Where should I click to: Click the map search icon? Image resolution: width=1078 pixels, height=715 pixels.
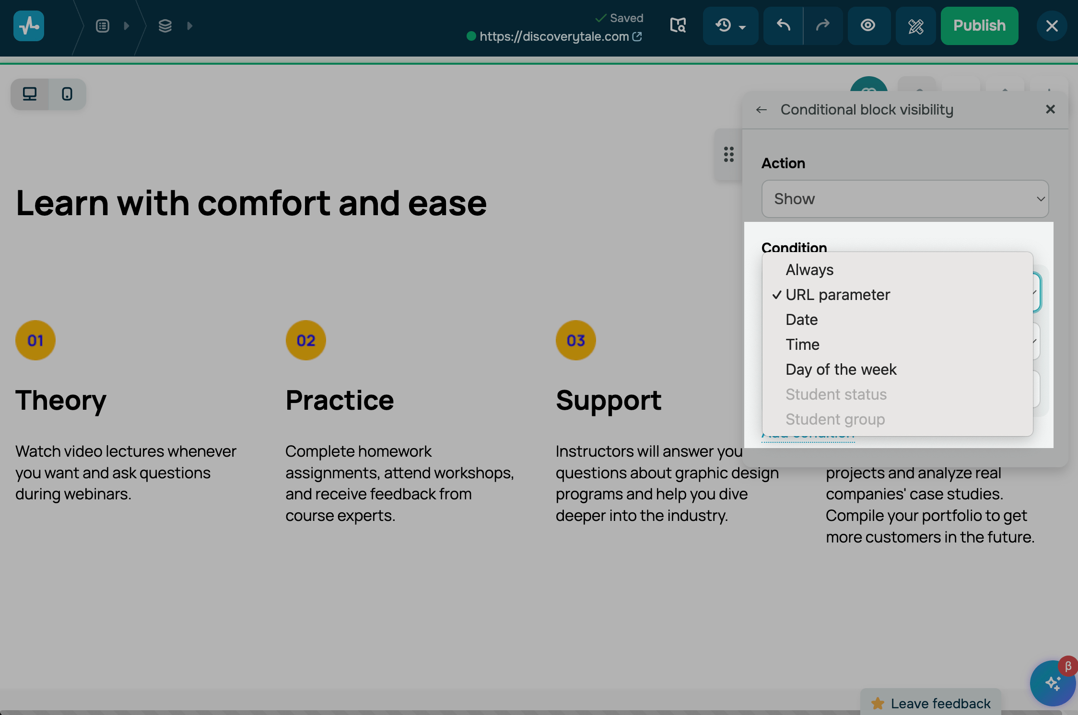[x=678, y=26]
